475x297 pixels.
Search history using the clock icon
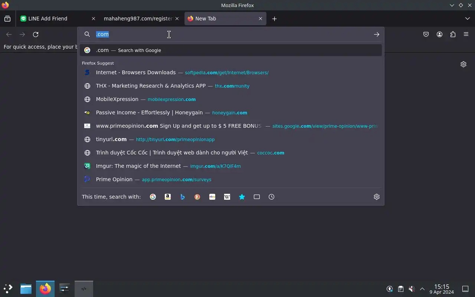[272, 197]
